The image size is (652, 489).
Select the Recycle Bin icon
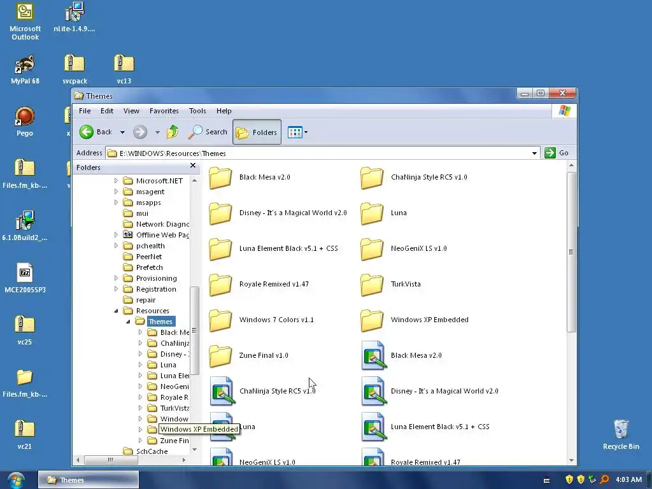click(621, 434)
